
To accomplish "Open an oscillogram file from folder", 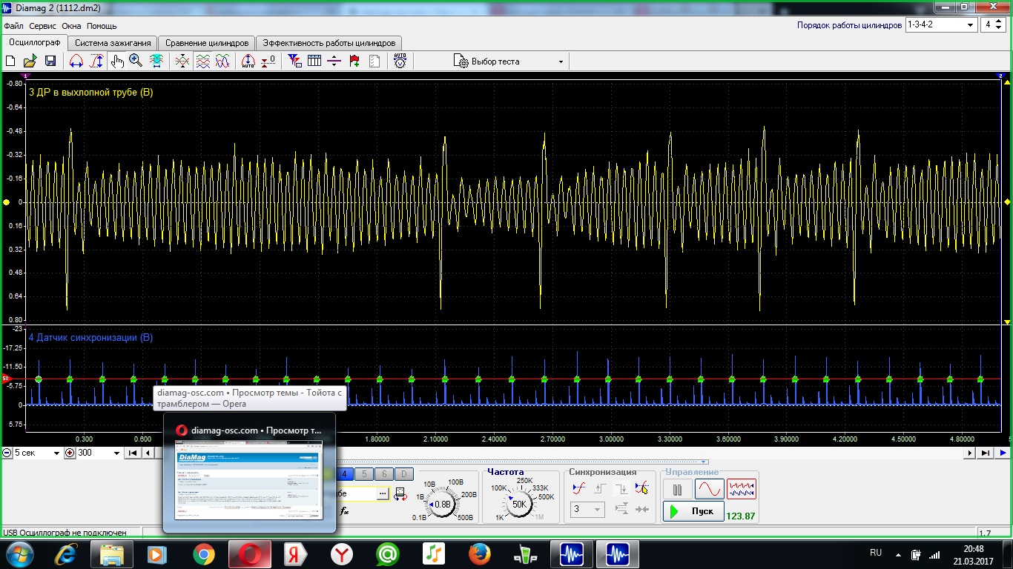I will [30, 61].
